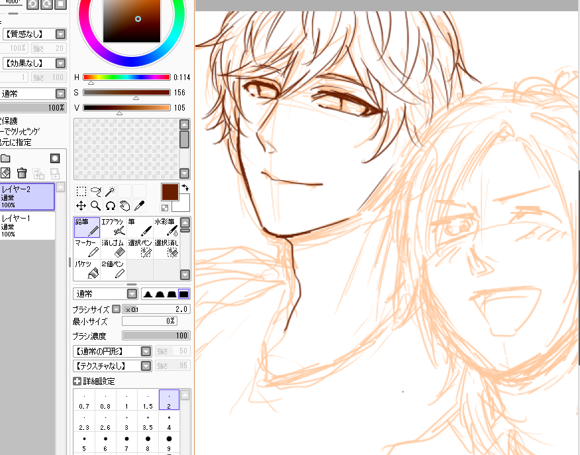Select the pointed triangle brush edge shape
Screen dimensions: 580x455
coord(148,294)
